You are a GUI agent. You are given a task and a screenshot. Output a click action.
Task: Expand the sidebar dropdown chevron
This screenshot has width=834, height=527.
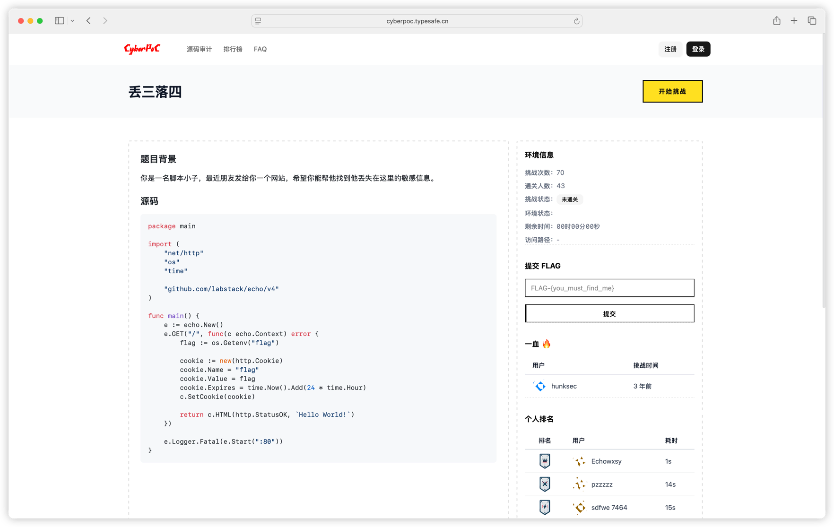[x=72, y=21]
